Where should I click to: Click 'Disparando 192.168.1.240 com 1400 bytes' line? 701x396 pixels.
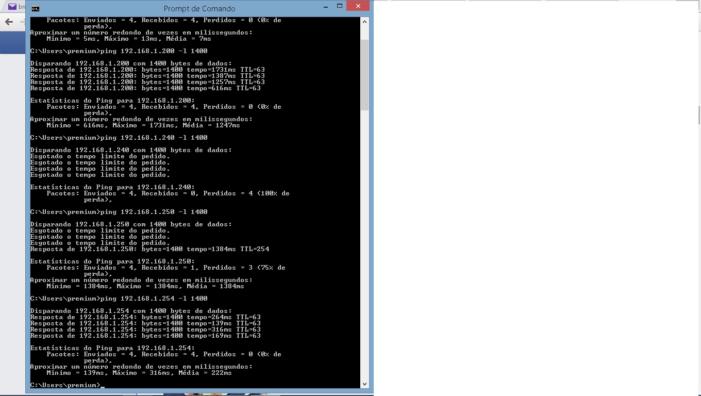pyautogui.click(x=131, y=150)
